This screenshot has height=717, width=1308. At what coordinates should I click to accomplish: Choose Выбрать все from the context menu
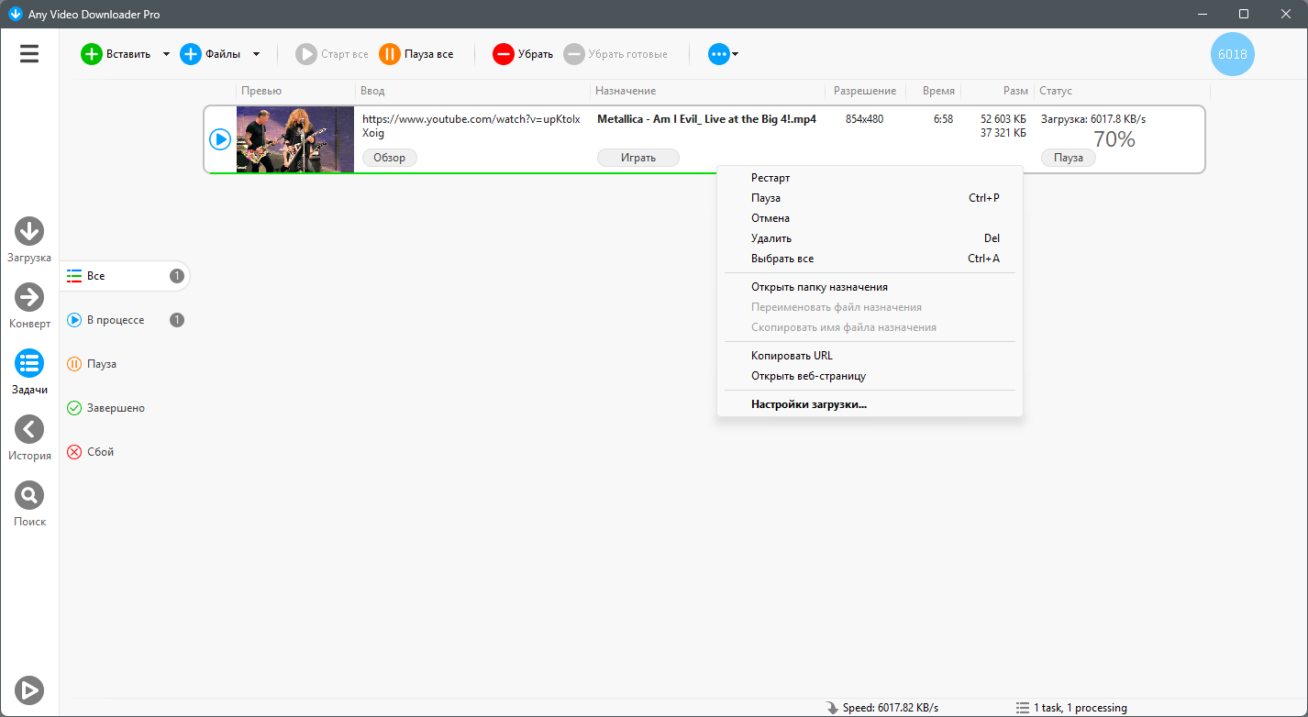870,259
